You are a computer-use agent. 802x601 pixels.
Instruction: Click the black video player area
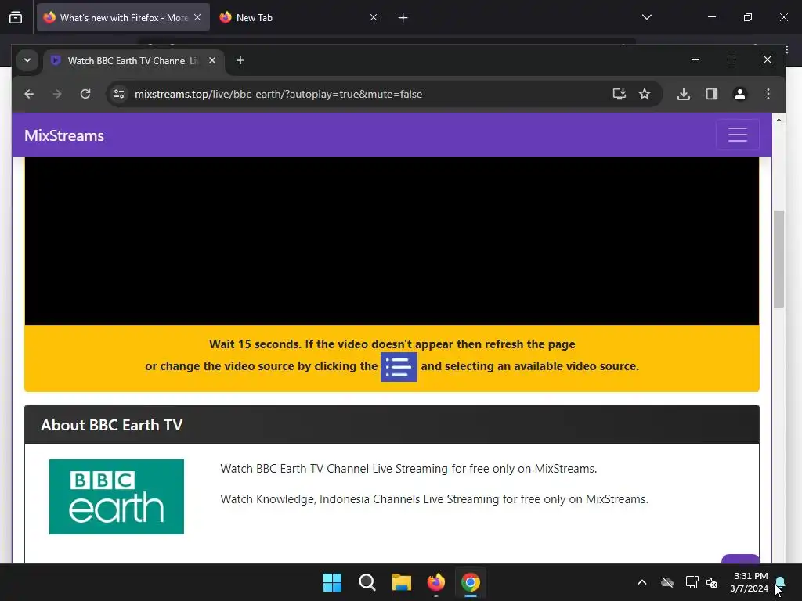392,241
